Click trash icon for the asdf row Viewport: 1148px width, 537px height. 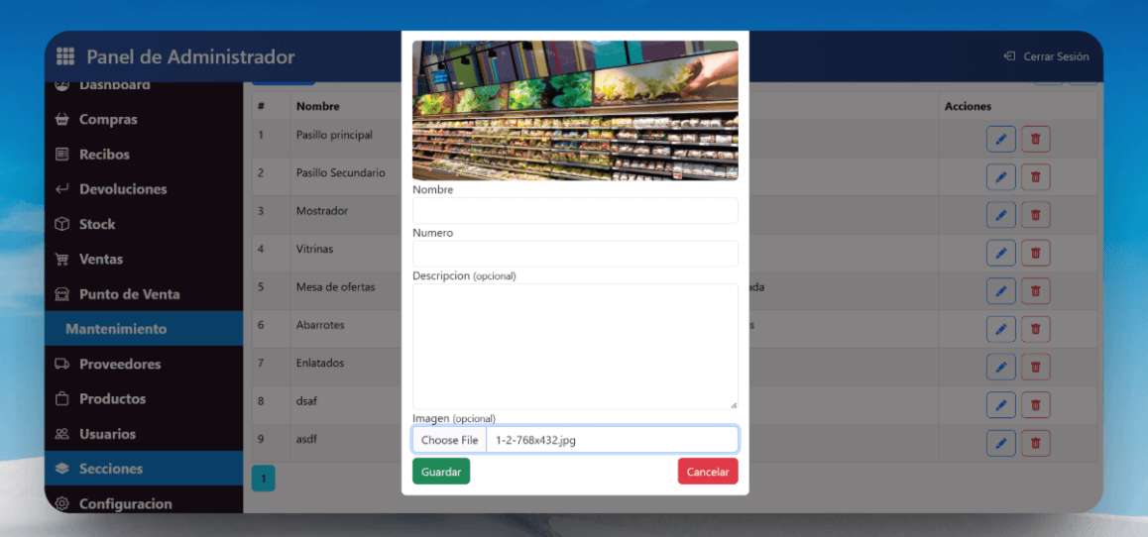[x=1035, y=443]
